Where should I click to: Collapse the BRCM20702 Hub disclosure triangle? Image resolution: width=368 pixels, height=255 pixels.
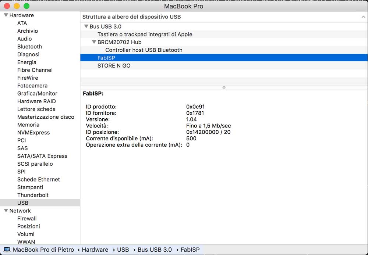[x=94, y=42]
